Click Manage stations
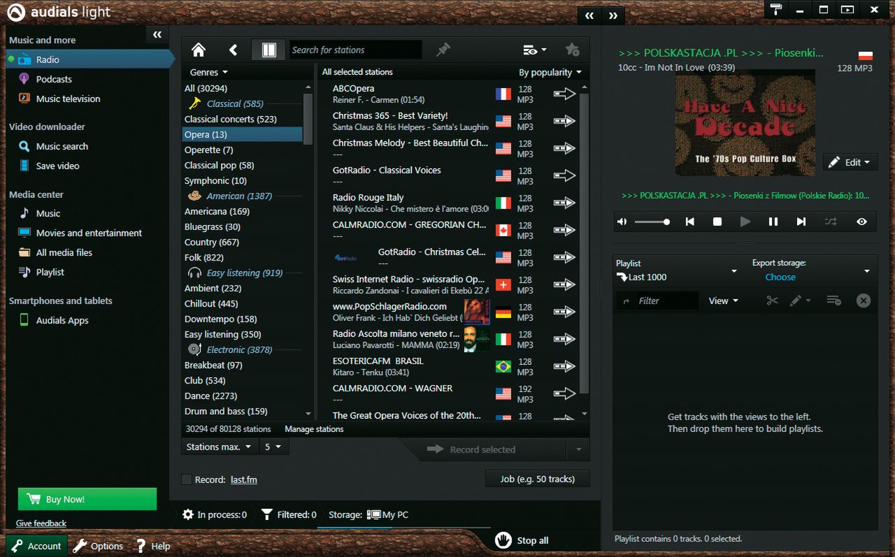 314,429
